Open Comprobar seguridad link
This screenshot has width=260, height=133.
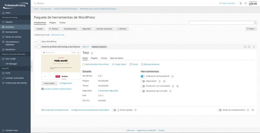[x=108, y=91]
